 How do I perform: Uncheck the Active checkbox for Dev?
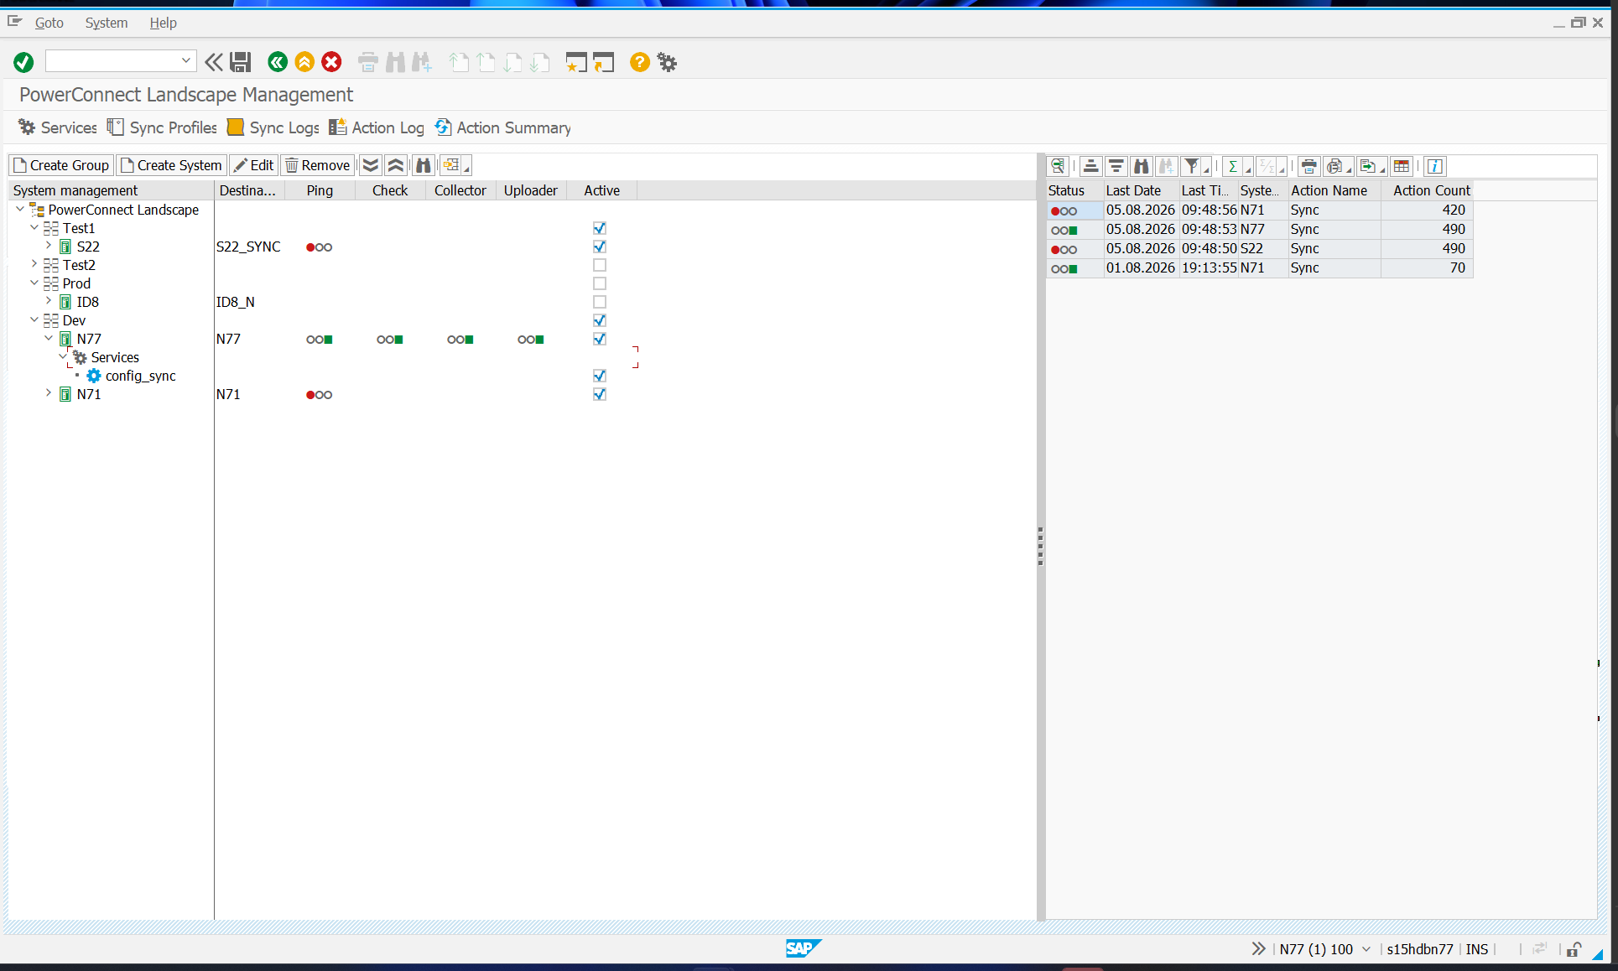(x=600, y=320)
